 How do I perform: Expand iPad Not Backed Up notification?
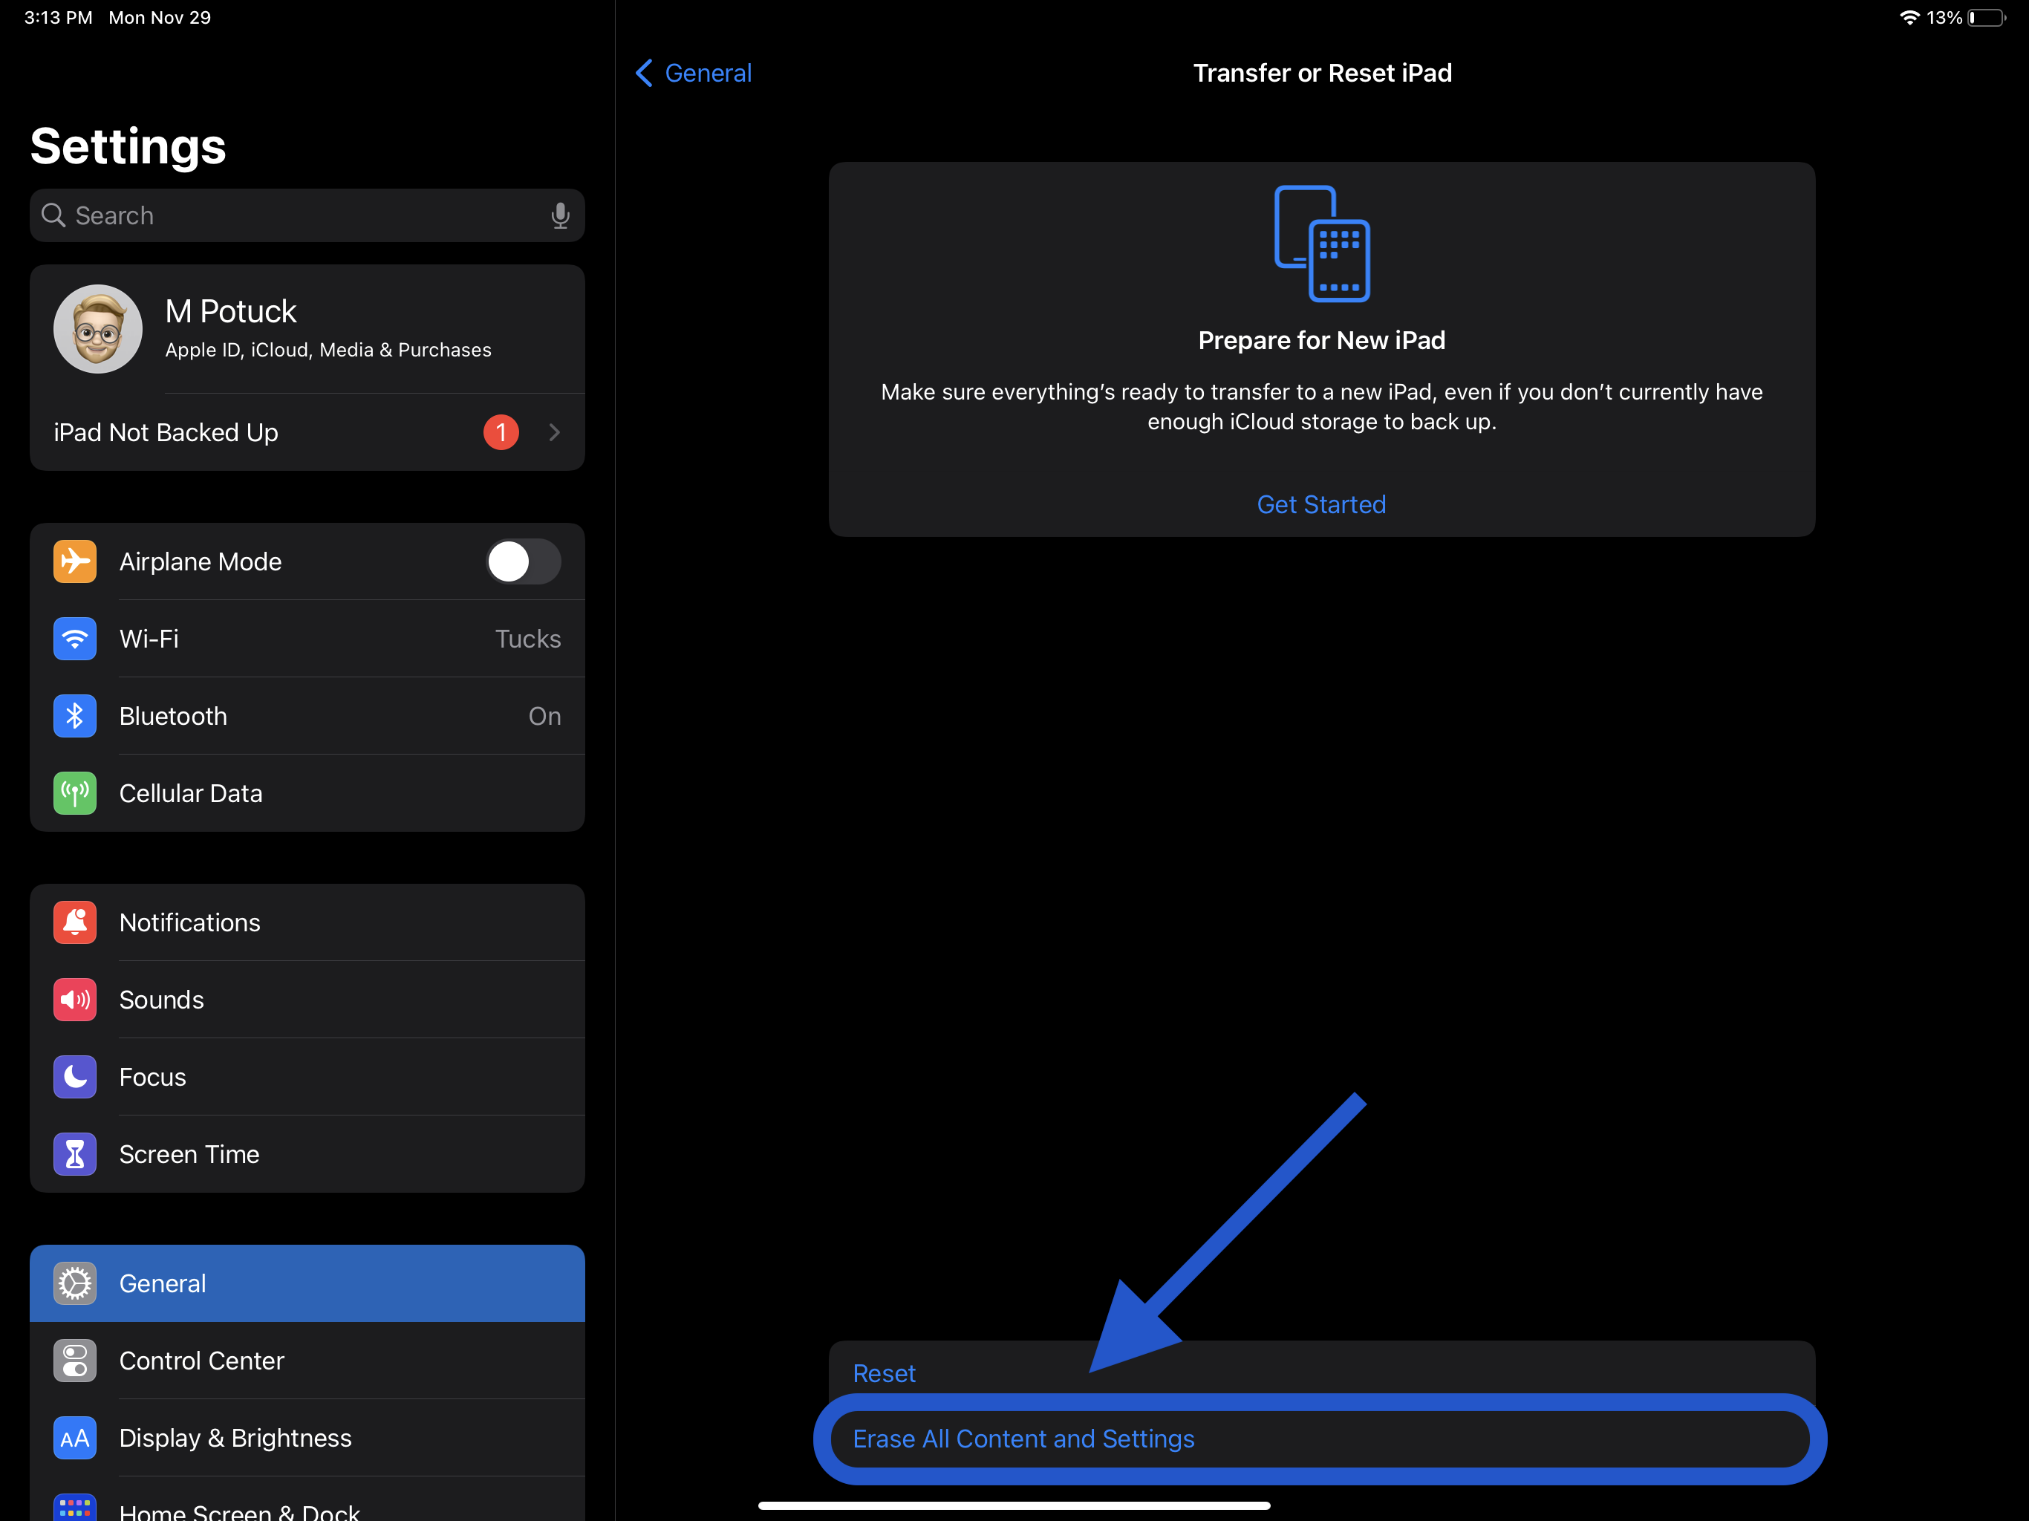[554, 431]
